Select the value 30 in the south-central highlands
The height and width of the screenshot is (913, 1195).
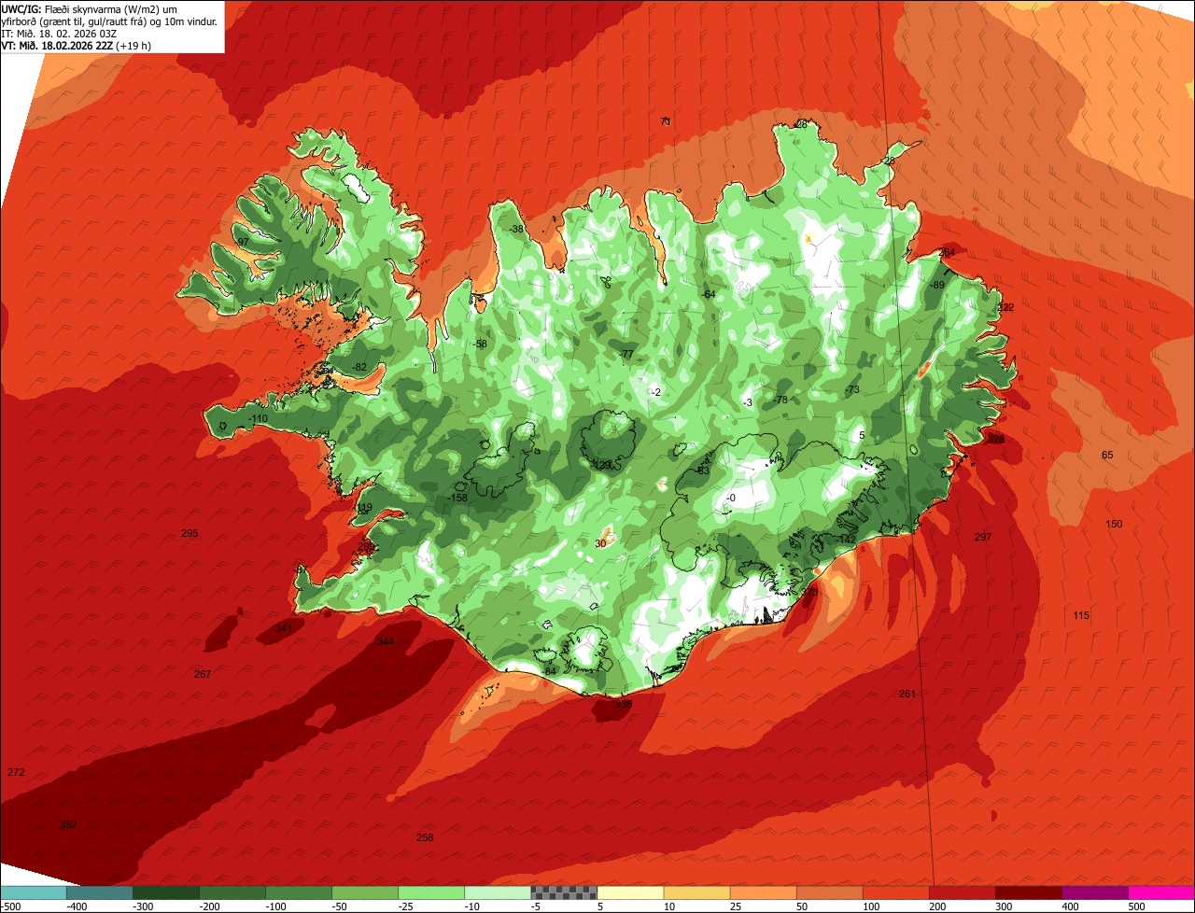[600, 543]
